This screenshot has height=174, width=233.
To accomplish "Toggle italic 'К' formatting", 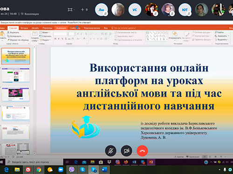I will (59, 39).
